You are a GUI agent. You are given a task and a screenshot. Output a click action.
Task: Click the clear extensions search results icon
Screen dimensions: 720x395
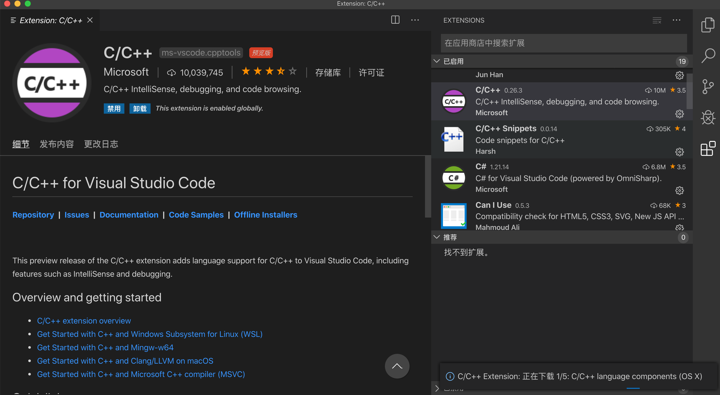point(657,20)
